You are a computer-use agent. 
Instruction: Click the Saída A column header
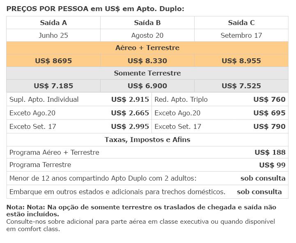(x=53, y=23)
